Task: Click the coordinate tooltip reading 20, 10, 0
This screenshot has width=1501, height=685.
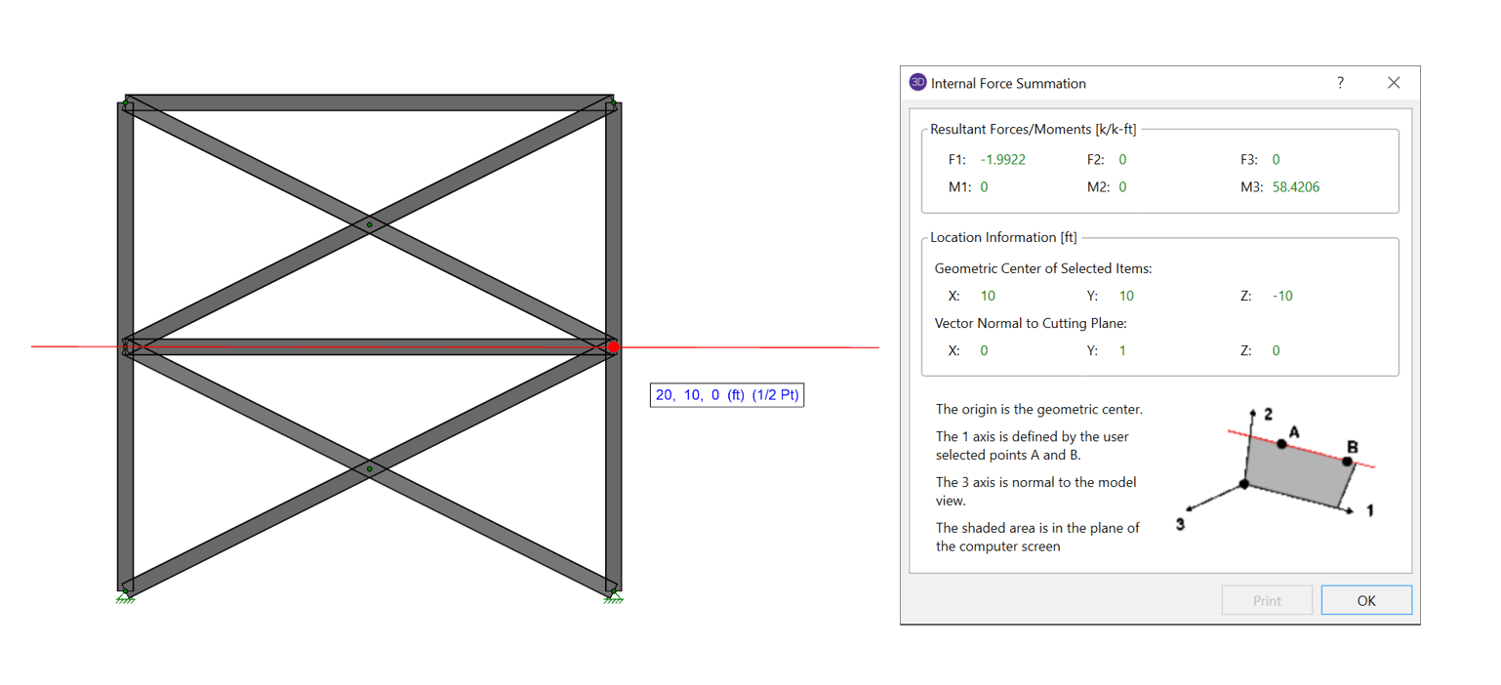Action: click(x=727, y=395)
